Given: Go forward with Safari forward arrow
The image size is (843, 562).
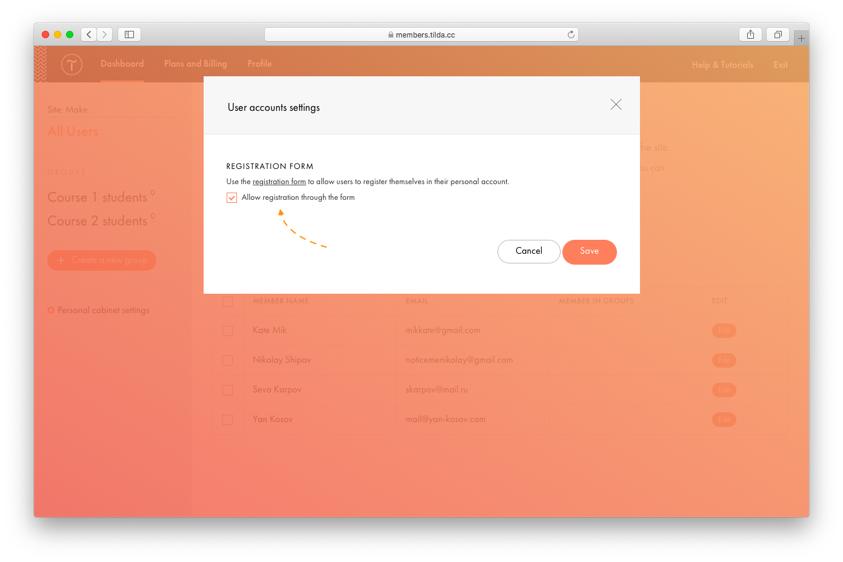Looking at the screenshot, I should point(105,35).
